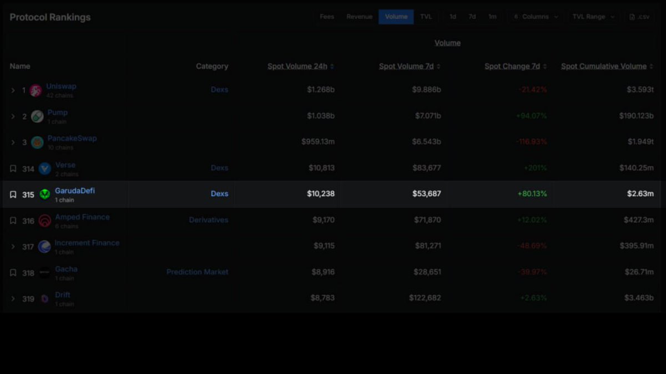Expand the Uniswap row
This screenshot has height=374, width=666.
point(13,90)
